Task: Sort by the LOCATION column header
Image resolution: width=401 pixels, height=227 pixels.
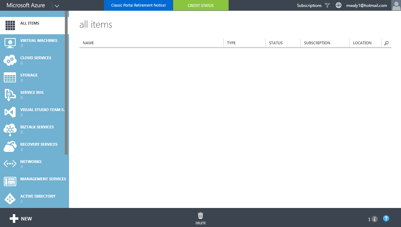Action: (362, 43)
